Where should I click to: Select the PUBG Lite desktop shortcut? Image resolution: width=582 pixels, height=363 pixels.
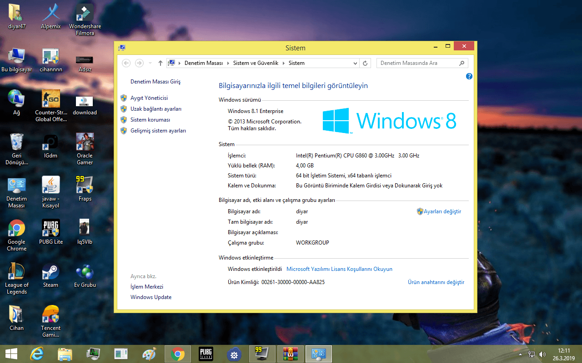click(50, 232)
